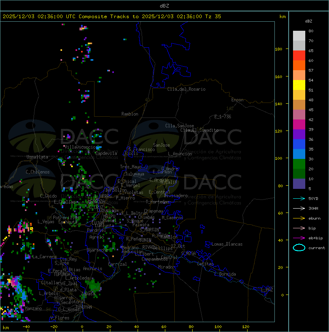Viewport: 329px width, 332px height.
Task: Click the 'Manzano' map label
Action: pos(33,308)
